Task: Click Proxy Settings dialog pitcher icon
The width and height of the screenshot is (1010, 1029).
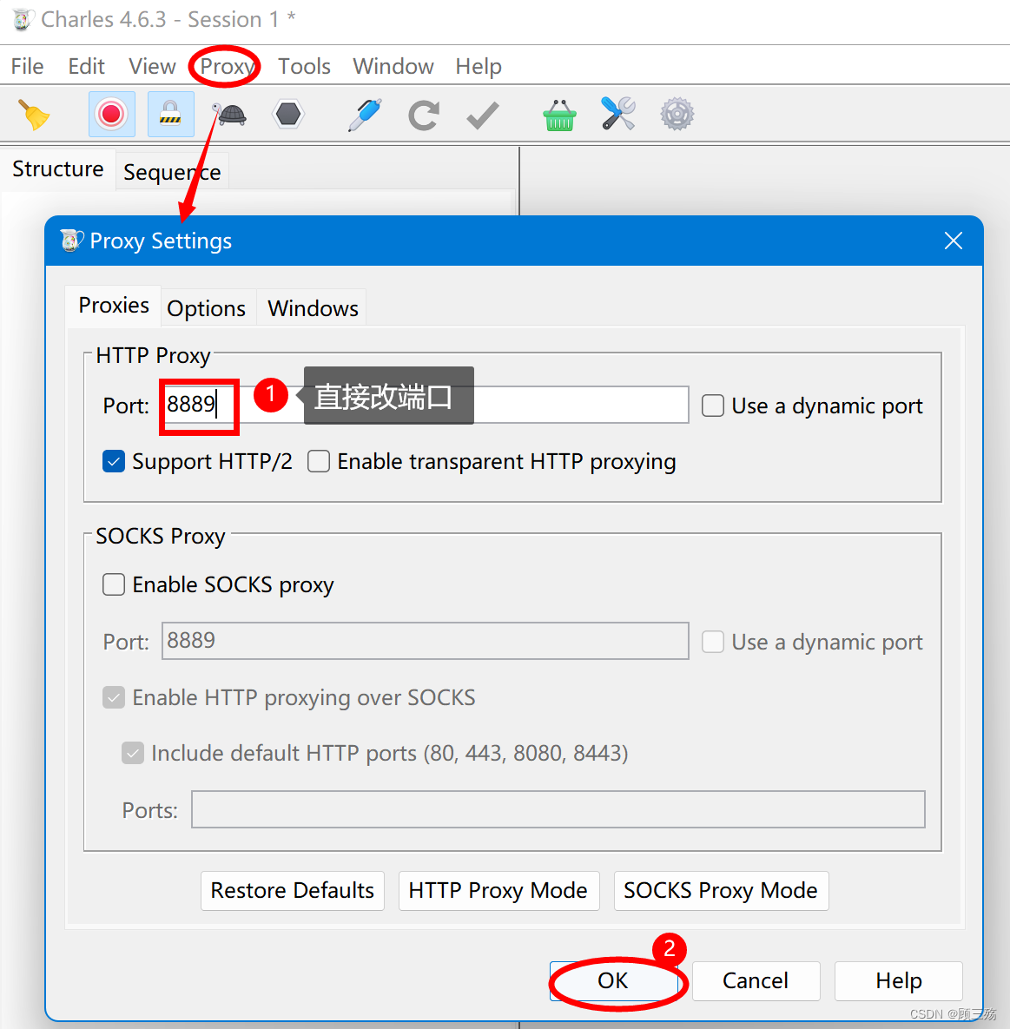Action: tap(71, 241)
